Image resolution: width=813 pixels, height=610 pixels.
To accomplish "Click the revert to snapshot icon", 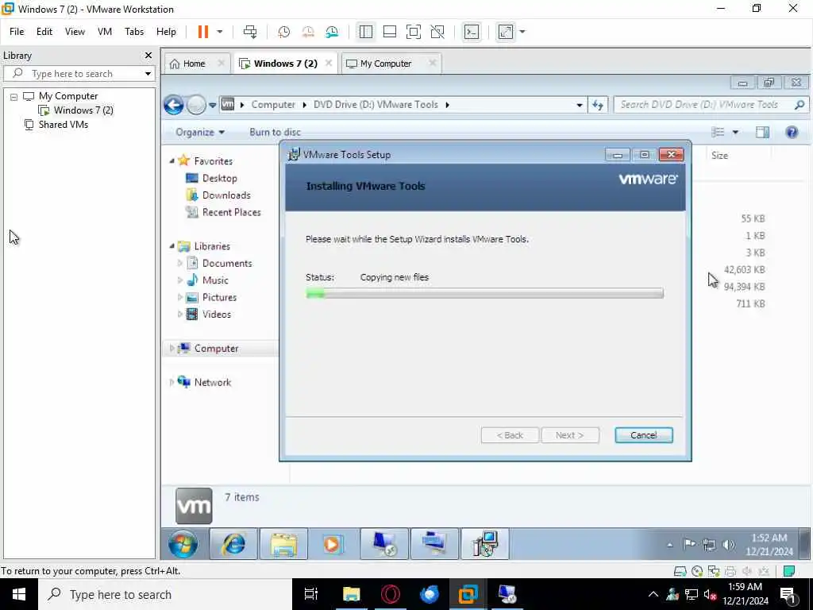I will [x=308, y=32].
